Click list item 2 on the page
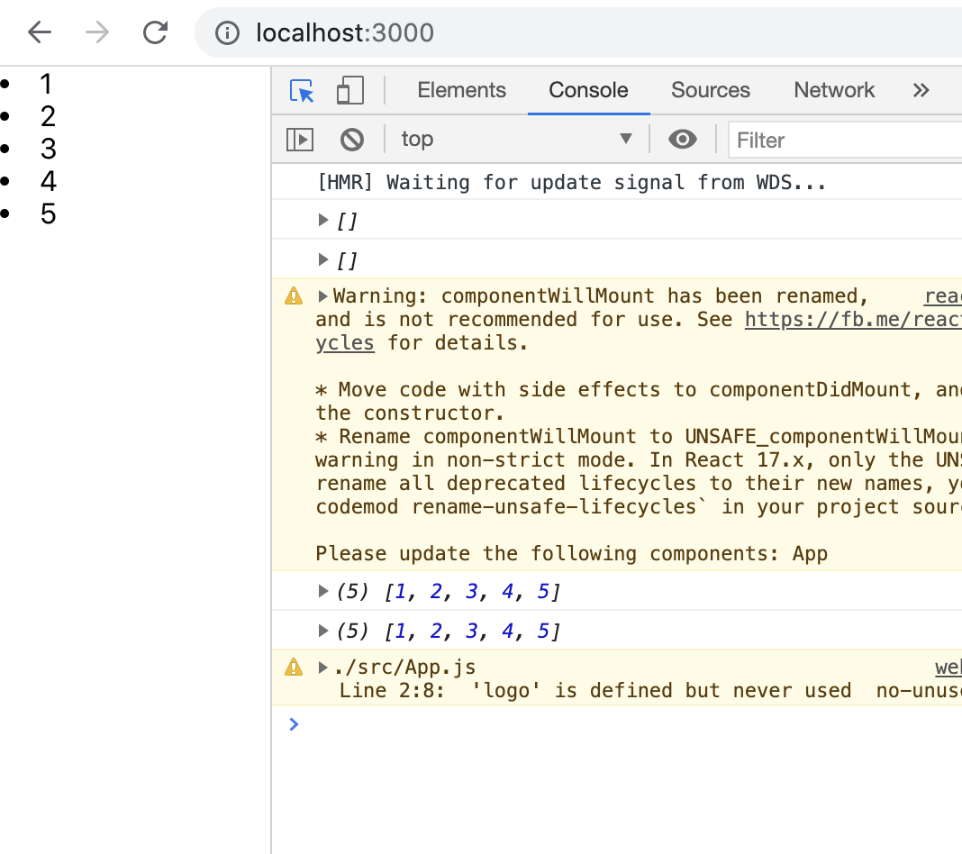This screenshot has height=854, width=962. click(49, 116)
